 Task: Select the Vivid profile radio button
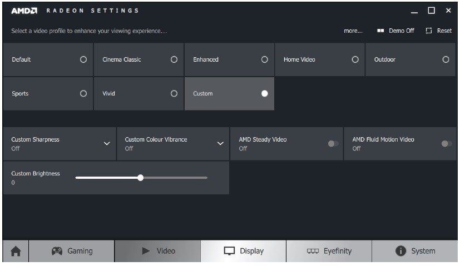174,94
